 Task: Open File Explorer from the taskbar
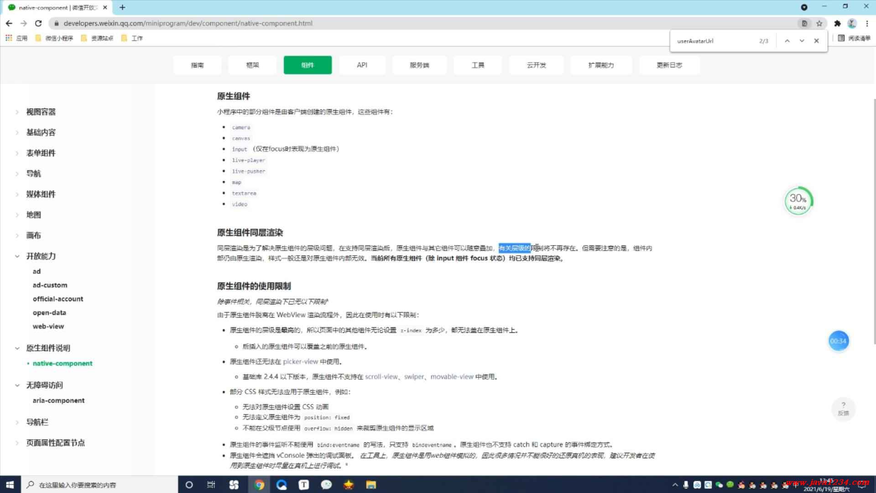pyautogui.click(x=371, y=485)
